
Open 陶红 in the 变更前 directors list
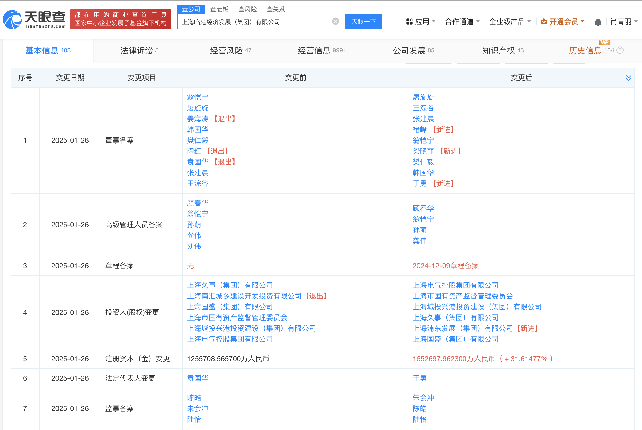(194, 151)
